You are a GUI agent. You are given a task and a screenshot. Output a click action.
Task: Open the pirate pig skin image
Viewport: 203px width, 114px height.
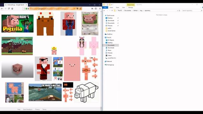[43, 69]
